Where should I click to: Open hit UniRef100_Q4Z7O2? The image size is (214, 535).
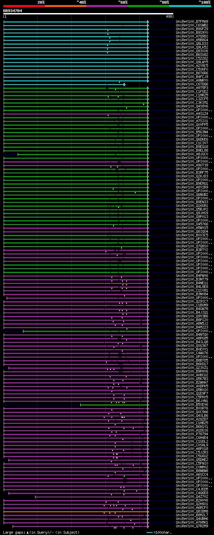(x=192, y=497)
